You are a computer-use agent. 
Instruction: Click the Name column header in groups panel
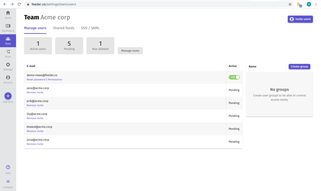(252, 66)
